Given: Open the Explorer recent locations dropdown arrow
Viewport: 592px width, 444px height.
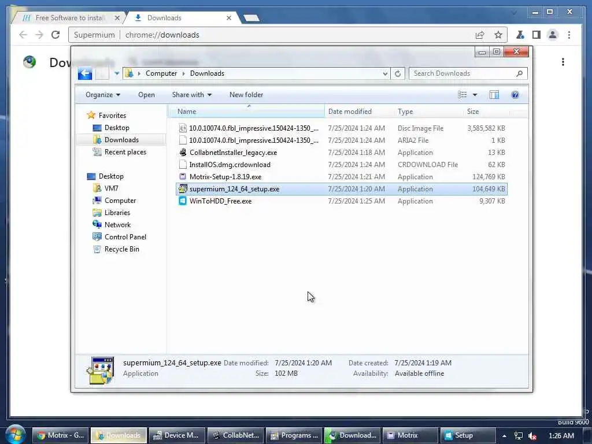Looking at the screenshot, I should [116, 73].
